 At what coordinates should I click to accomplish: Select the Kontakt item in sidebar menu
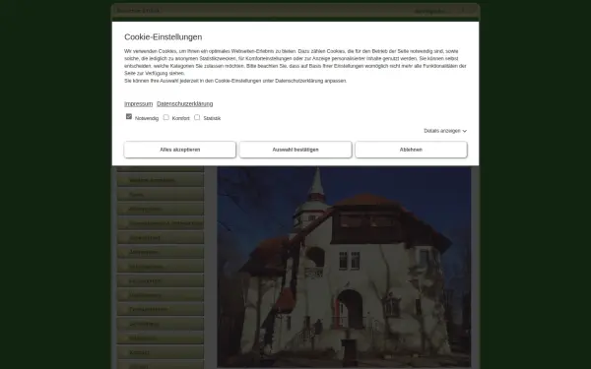tap(161, 352)
